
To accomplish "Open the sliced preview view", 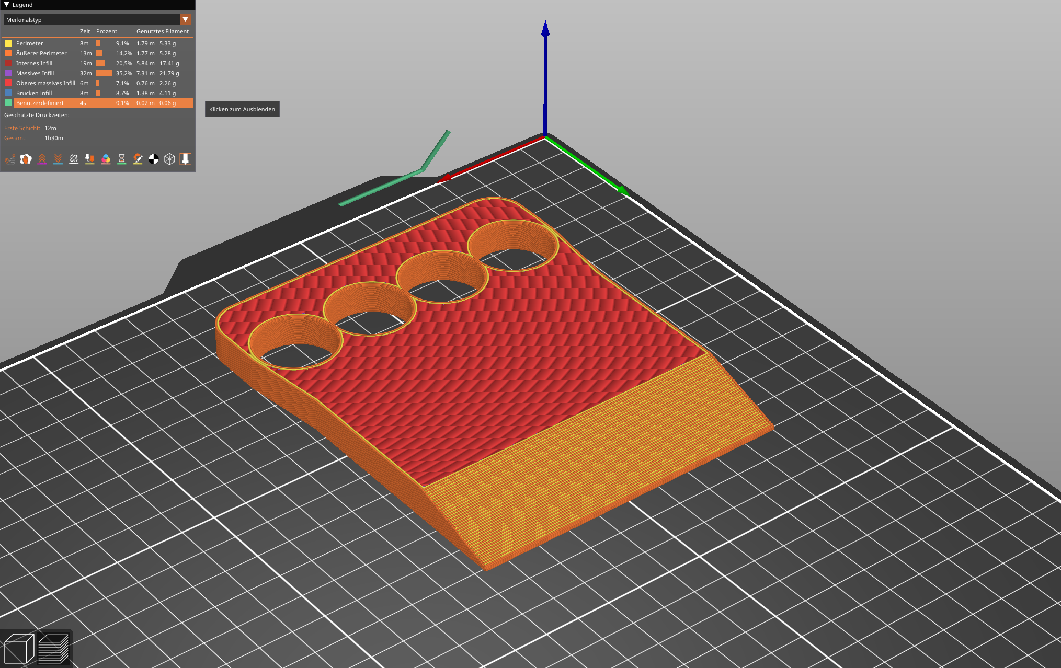I will point(54,648).
